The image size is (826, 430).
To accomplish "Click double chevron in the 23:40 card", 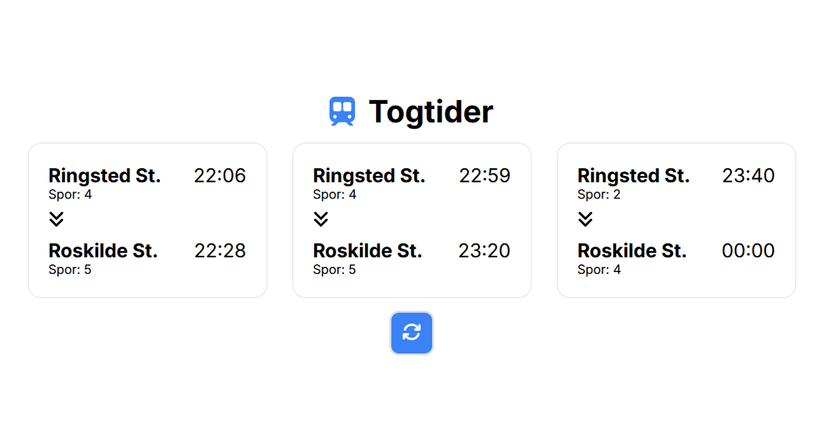I will 585,219.
